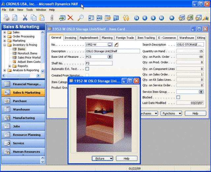
Task: Go to the first record arrow
Action: (x=136, y=18)
